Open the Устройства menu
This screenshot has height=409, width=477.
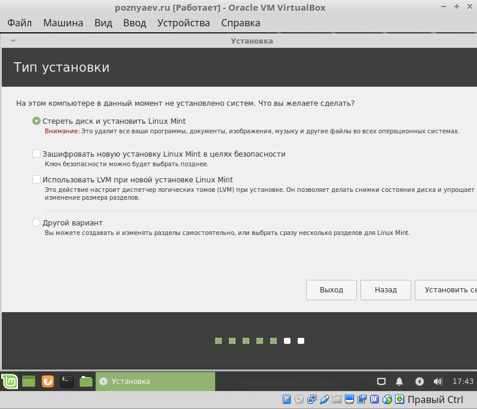[x=184, y=23]
